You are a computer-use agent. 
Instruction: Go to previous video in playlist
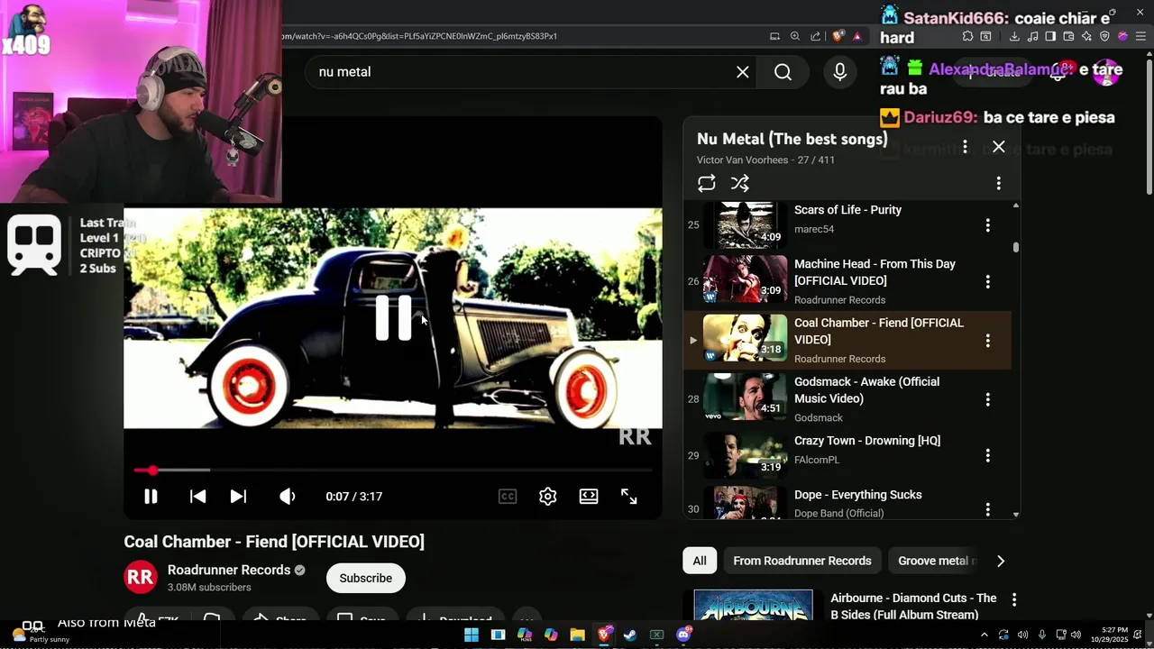[x=197, y=496]
